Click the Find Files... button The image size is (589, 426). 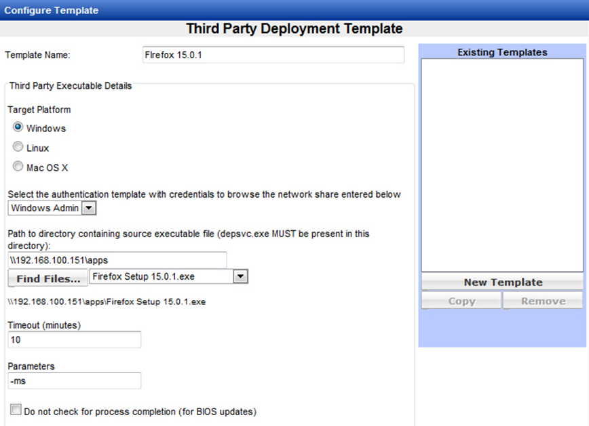click(x=47, y=278)
